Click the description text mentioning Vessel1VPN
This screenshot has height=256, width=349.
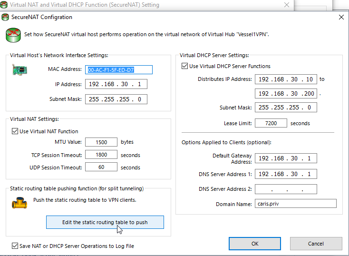(146, 34)
